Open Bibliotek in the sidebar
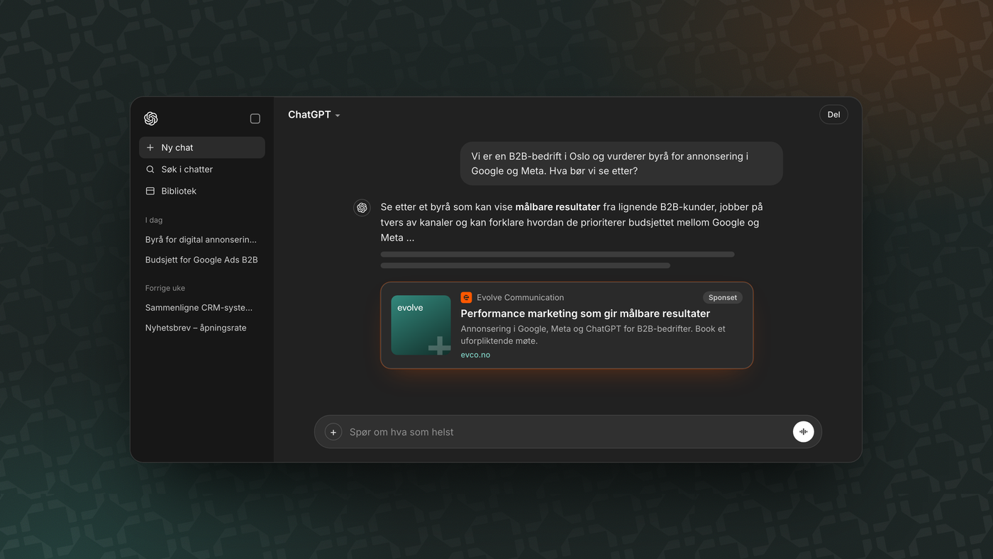 click(x=202, y=191)
